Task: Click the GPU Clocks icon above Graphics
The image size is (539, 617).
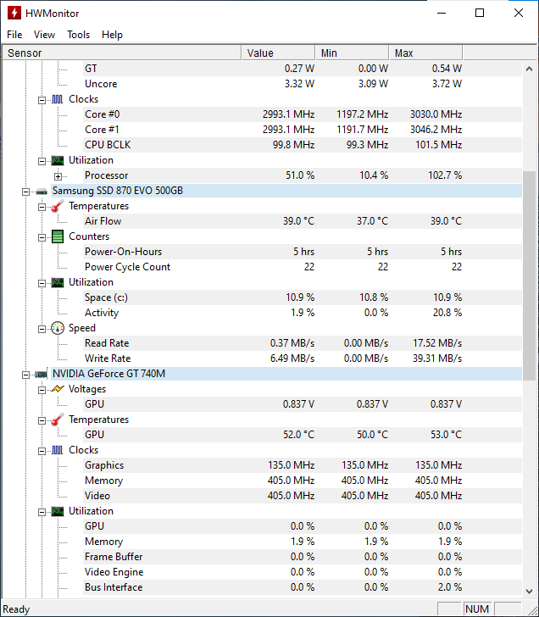Action: tap(58, 450)
